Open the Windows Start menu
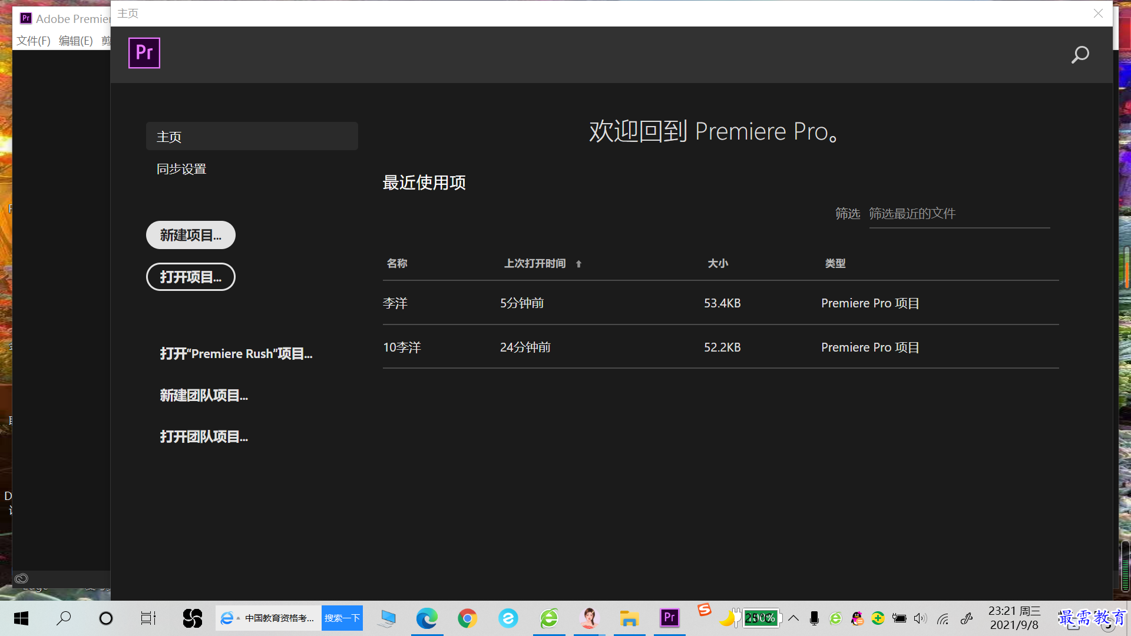 coord(21,618)
